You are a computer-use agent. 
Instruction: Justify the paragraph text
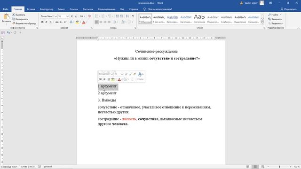[109, 22]
